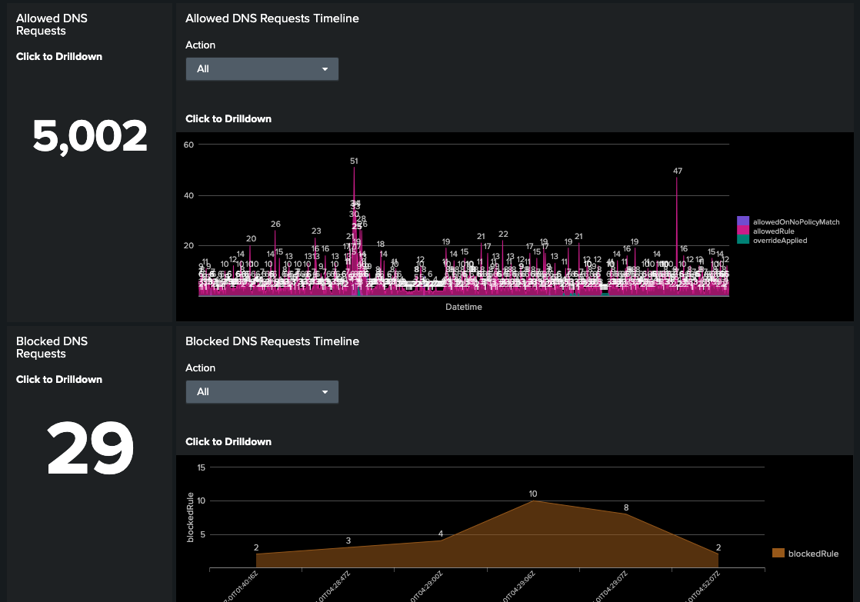Image resolution: width=860 pixels, height=602 pixels.
Task: Click the purple allowedOnNoPolicyMatch legend swatch
Action: (x=742, y=221)
